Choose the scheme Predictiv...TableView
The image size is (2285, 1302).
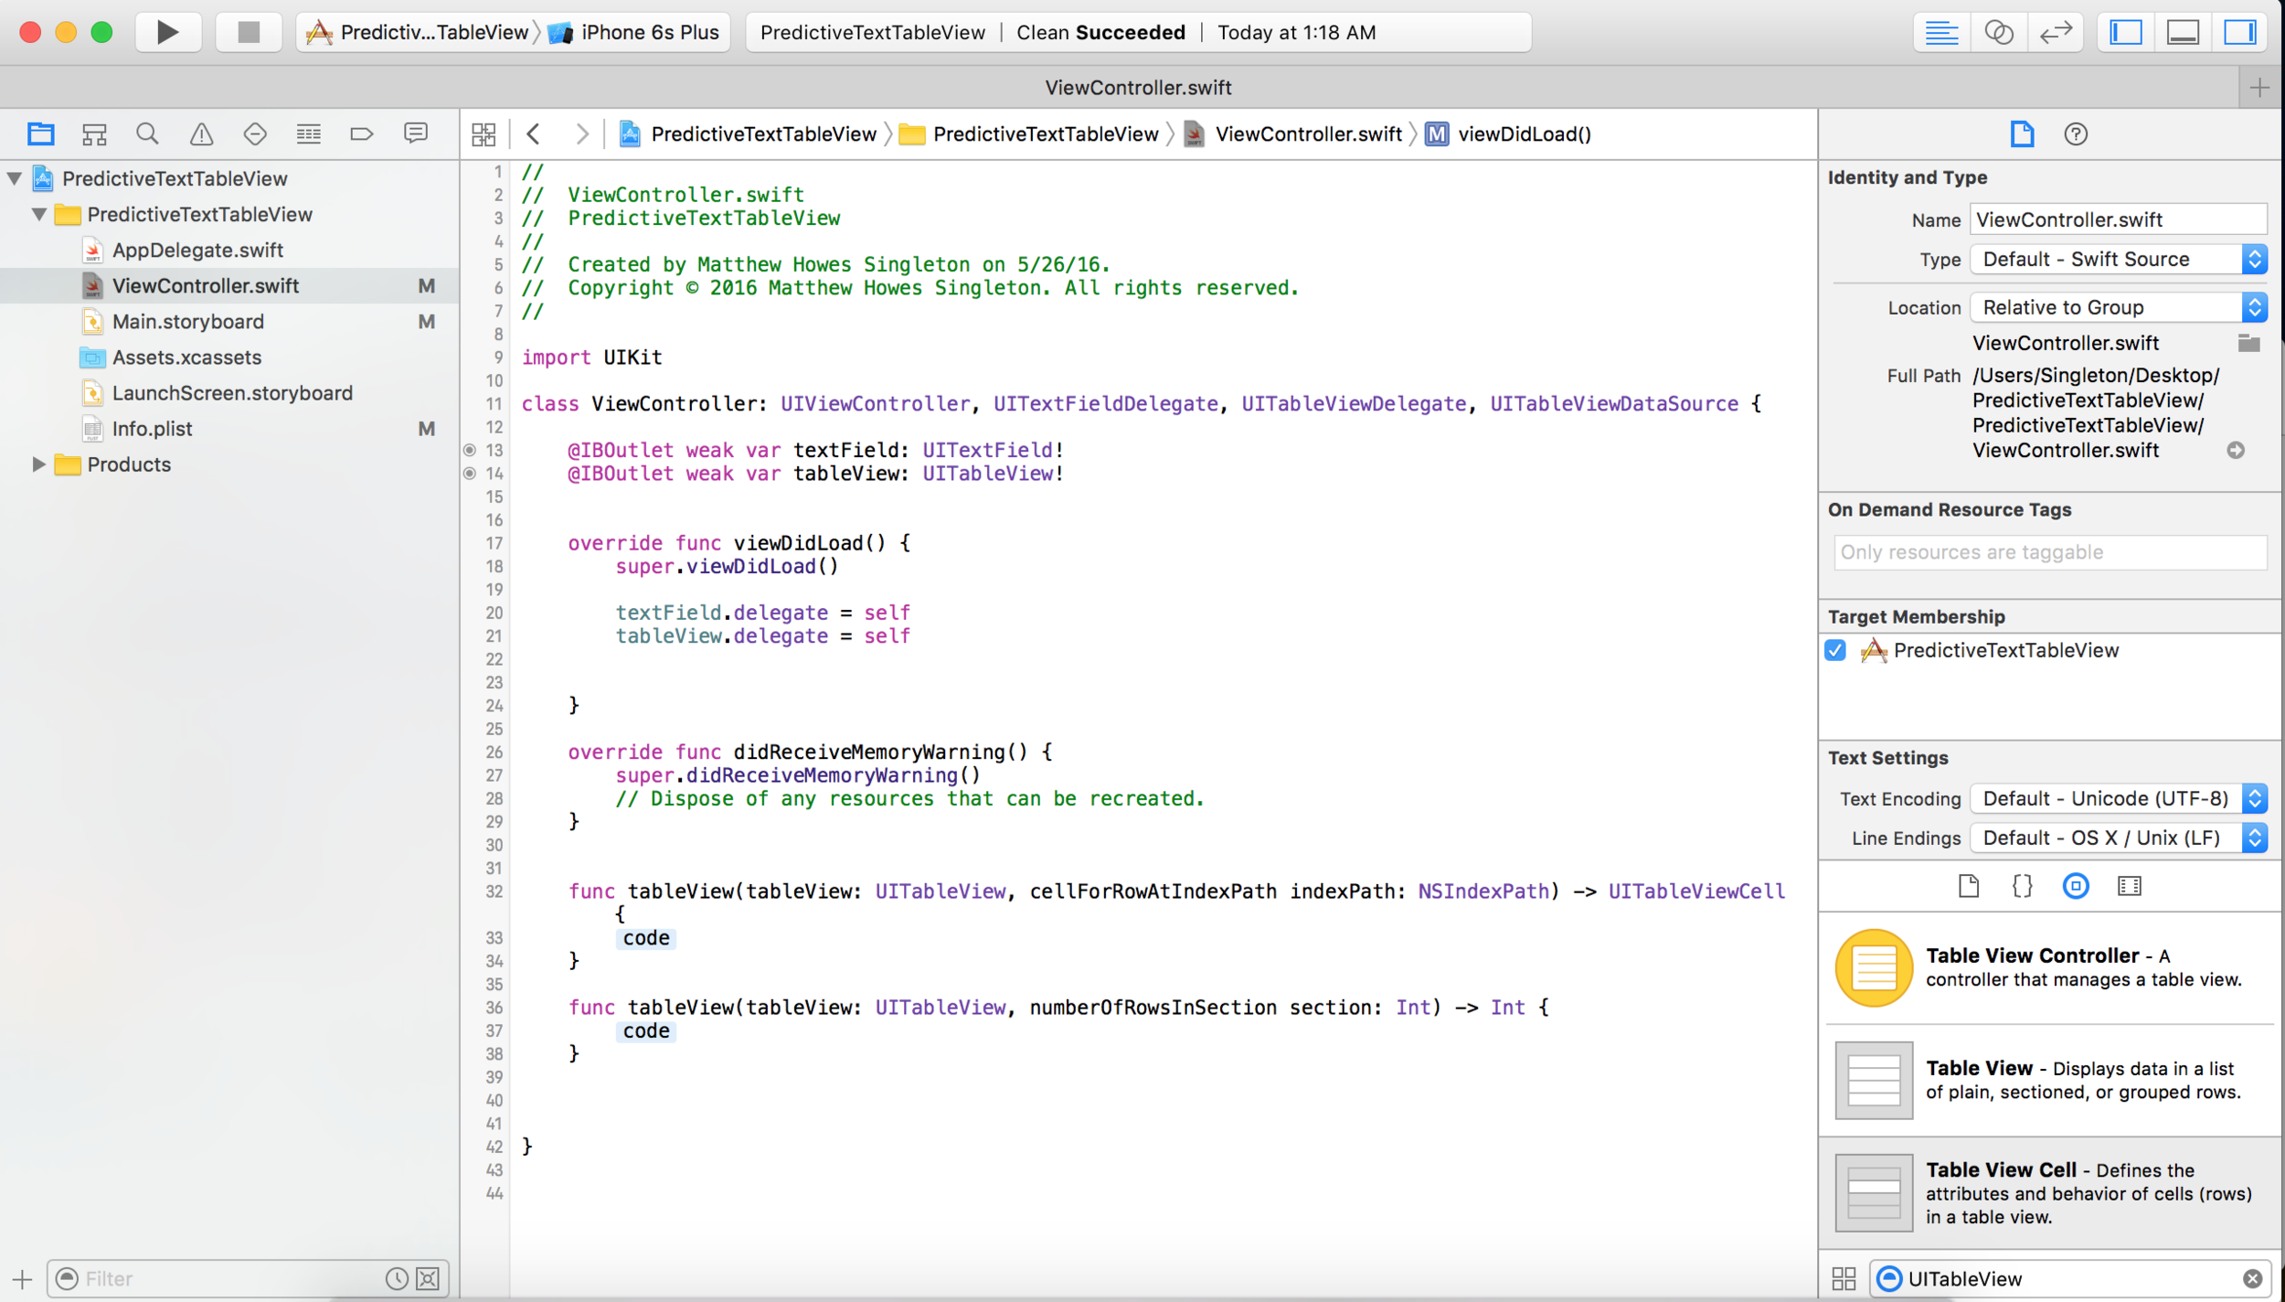pyautogui.click(x=419, y=33)
